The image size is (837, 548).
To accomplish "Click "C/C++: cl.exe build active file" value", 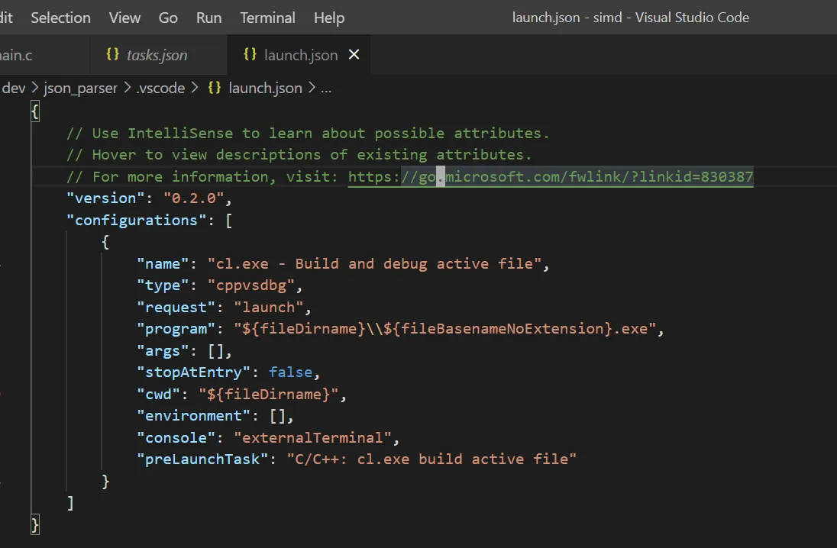I will (431, 459).
